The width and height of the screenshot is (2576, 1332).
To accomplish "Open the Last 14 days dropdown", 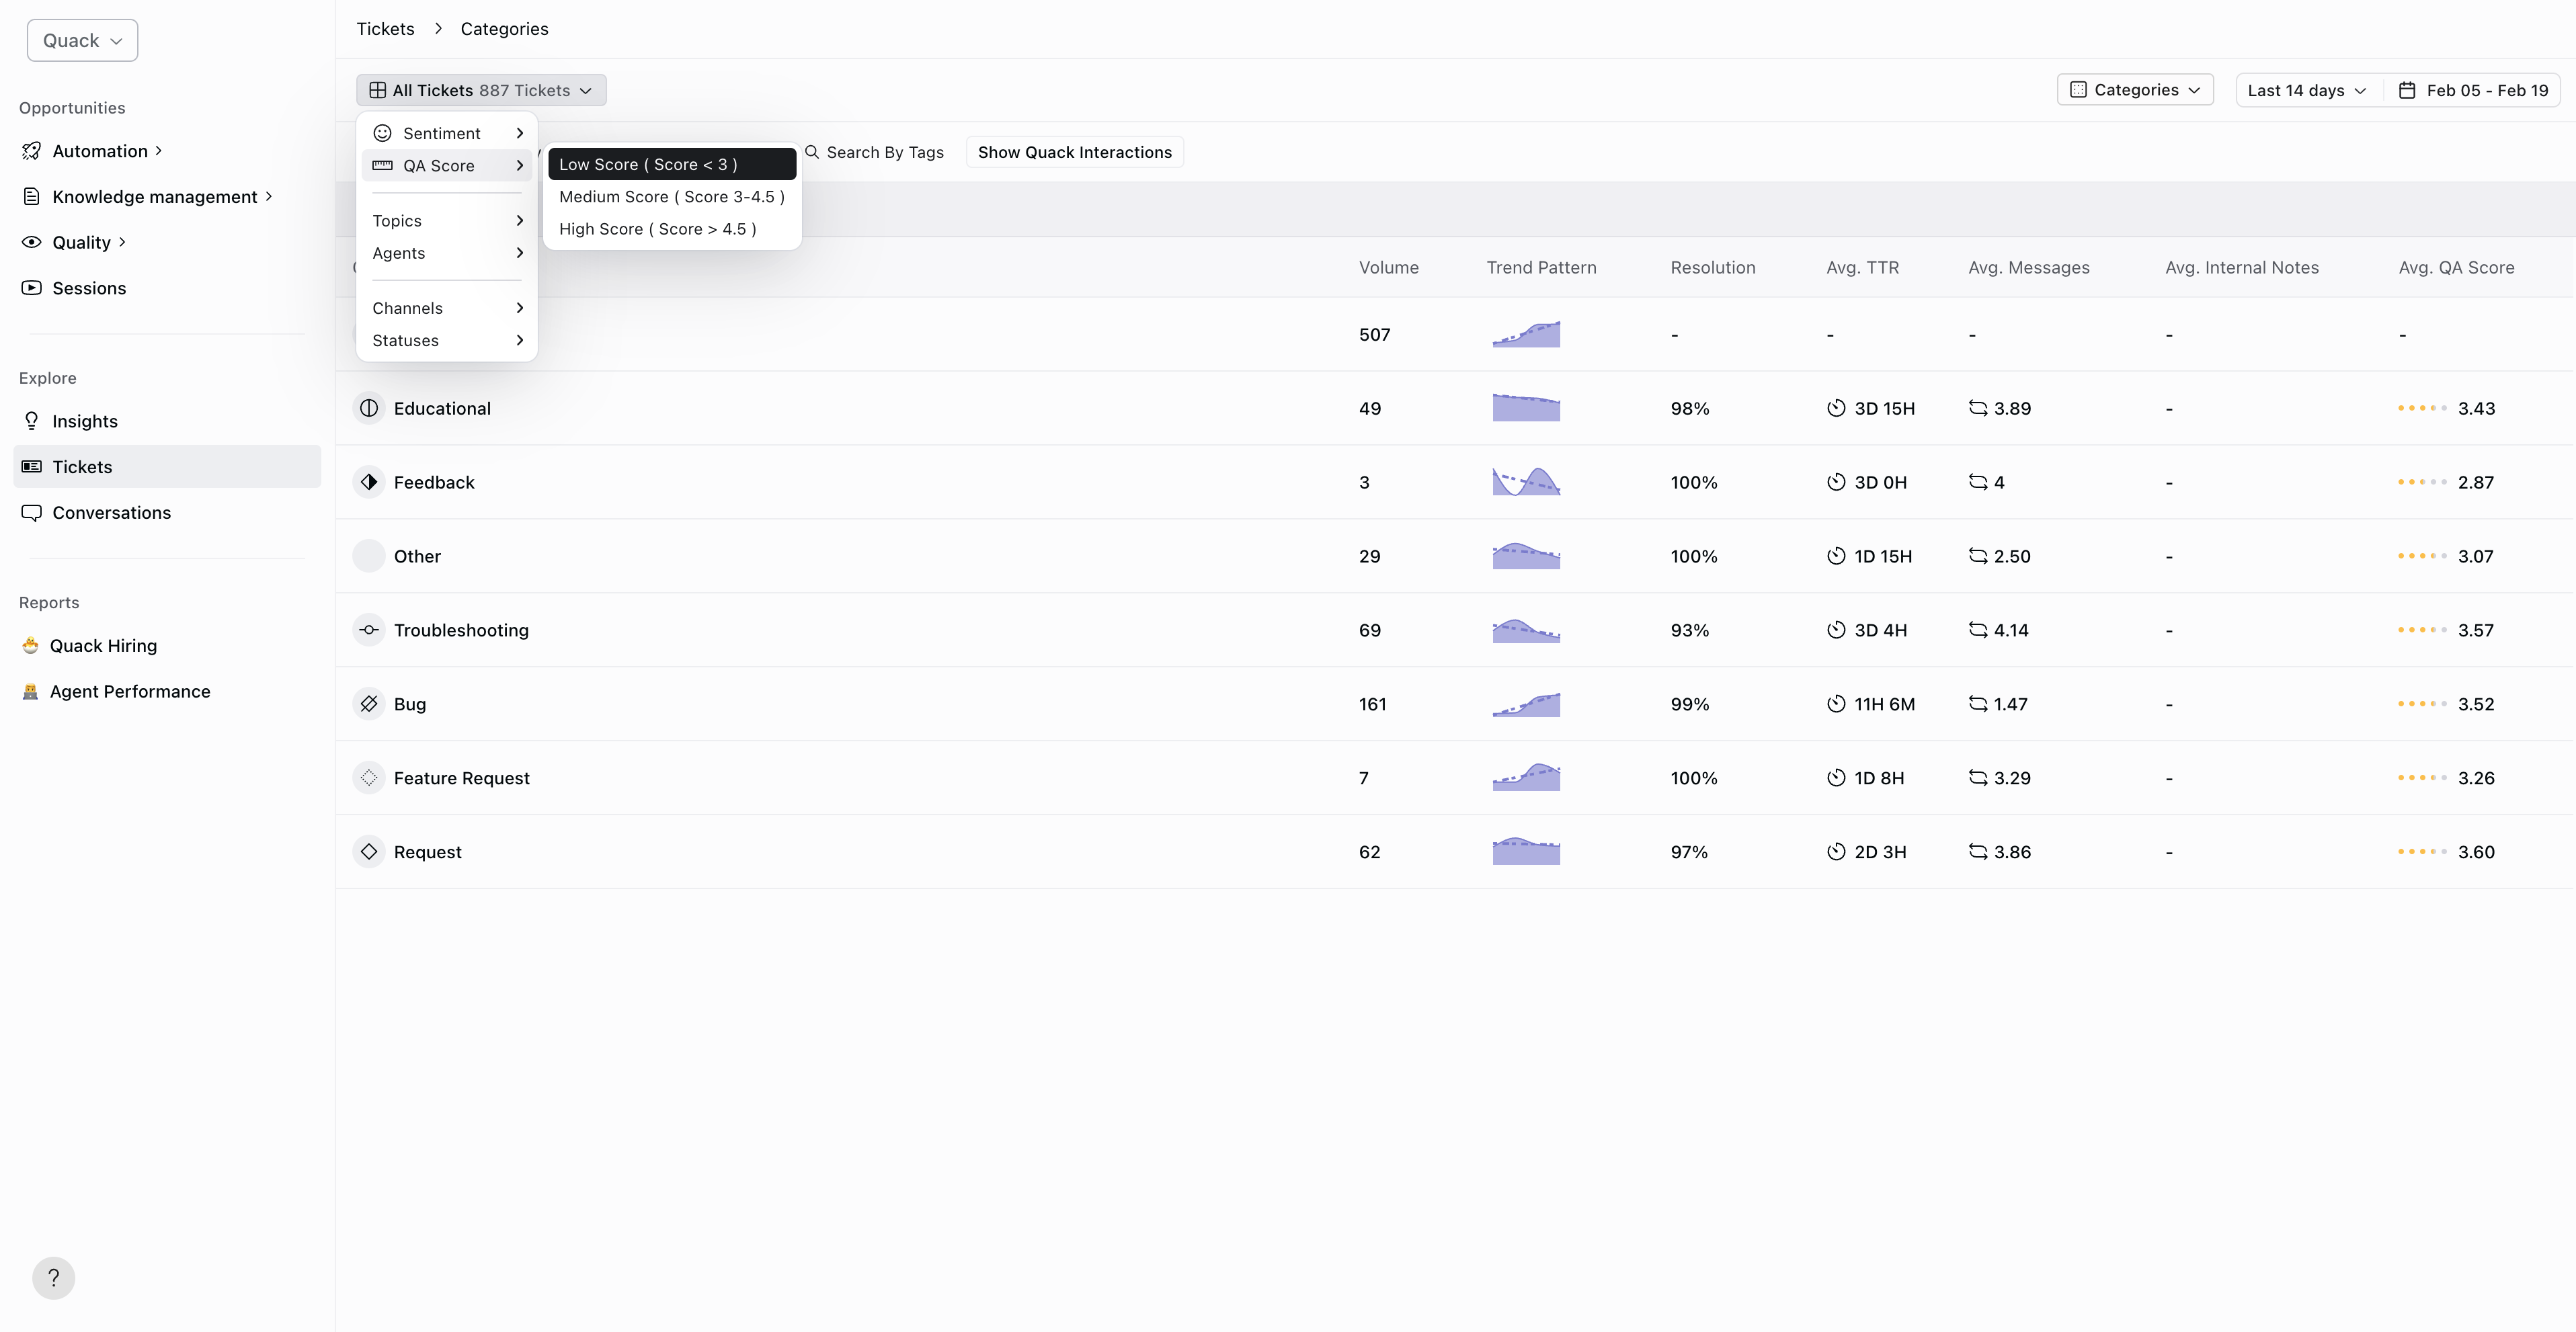I will pos(2306,90).
